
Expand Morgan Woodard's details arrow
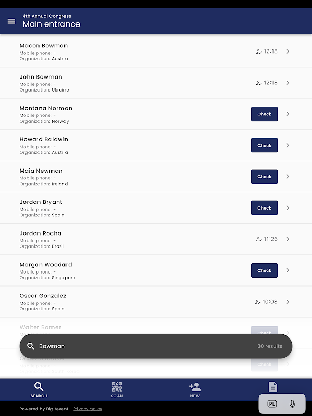(x=288, y=270)
